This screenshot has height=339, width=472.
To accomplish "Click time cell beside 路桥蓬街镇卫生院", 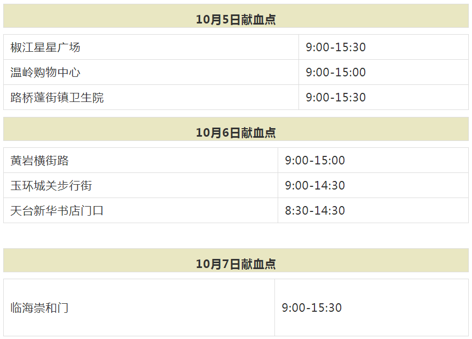I will click(383, 97).
